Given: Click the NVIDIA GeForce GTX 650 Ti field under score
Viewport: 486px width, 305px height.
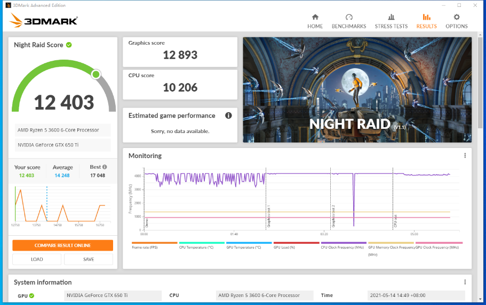Looking at the screenshot, I should pos(62,145).
